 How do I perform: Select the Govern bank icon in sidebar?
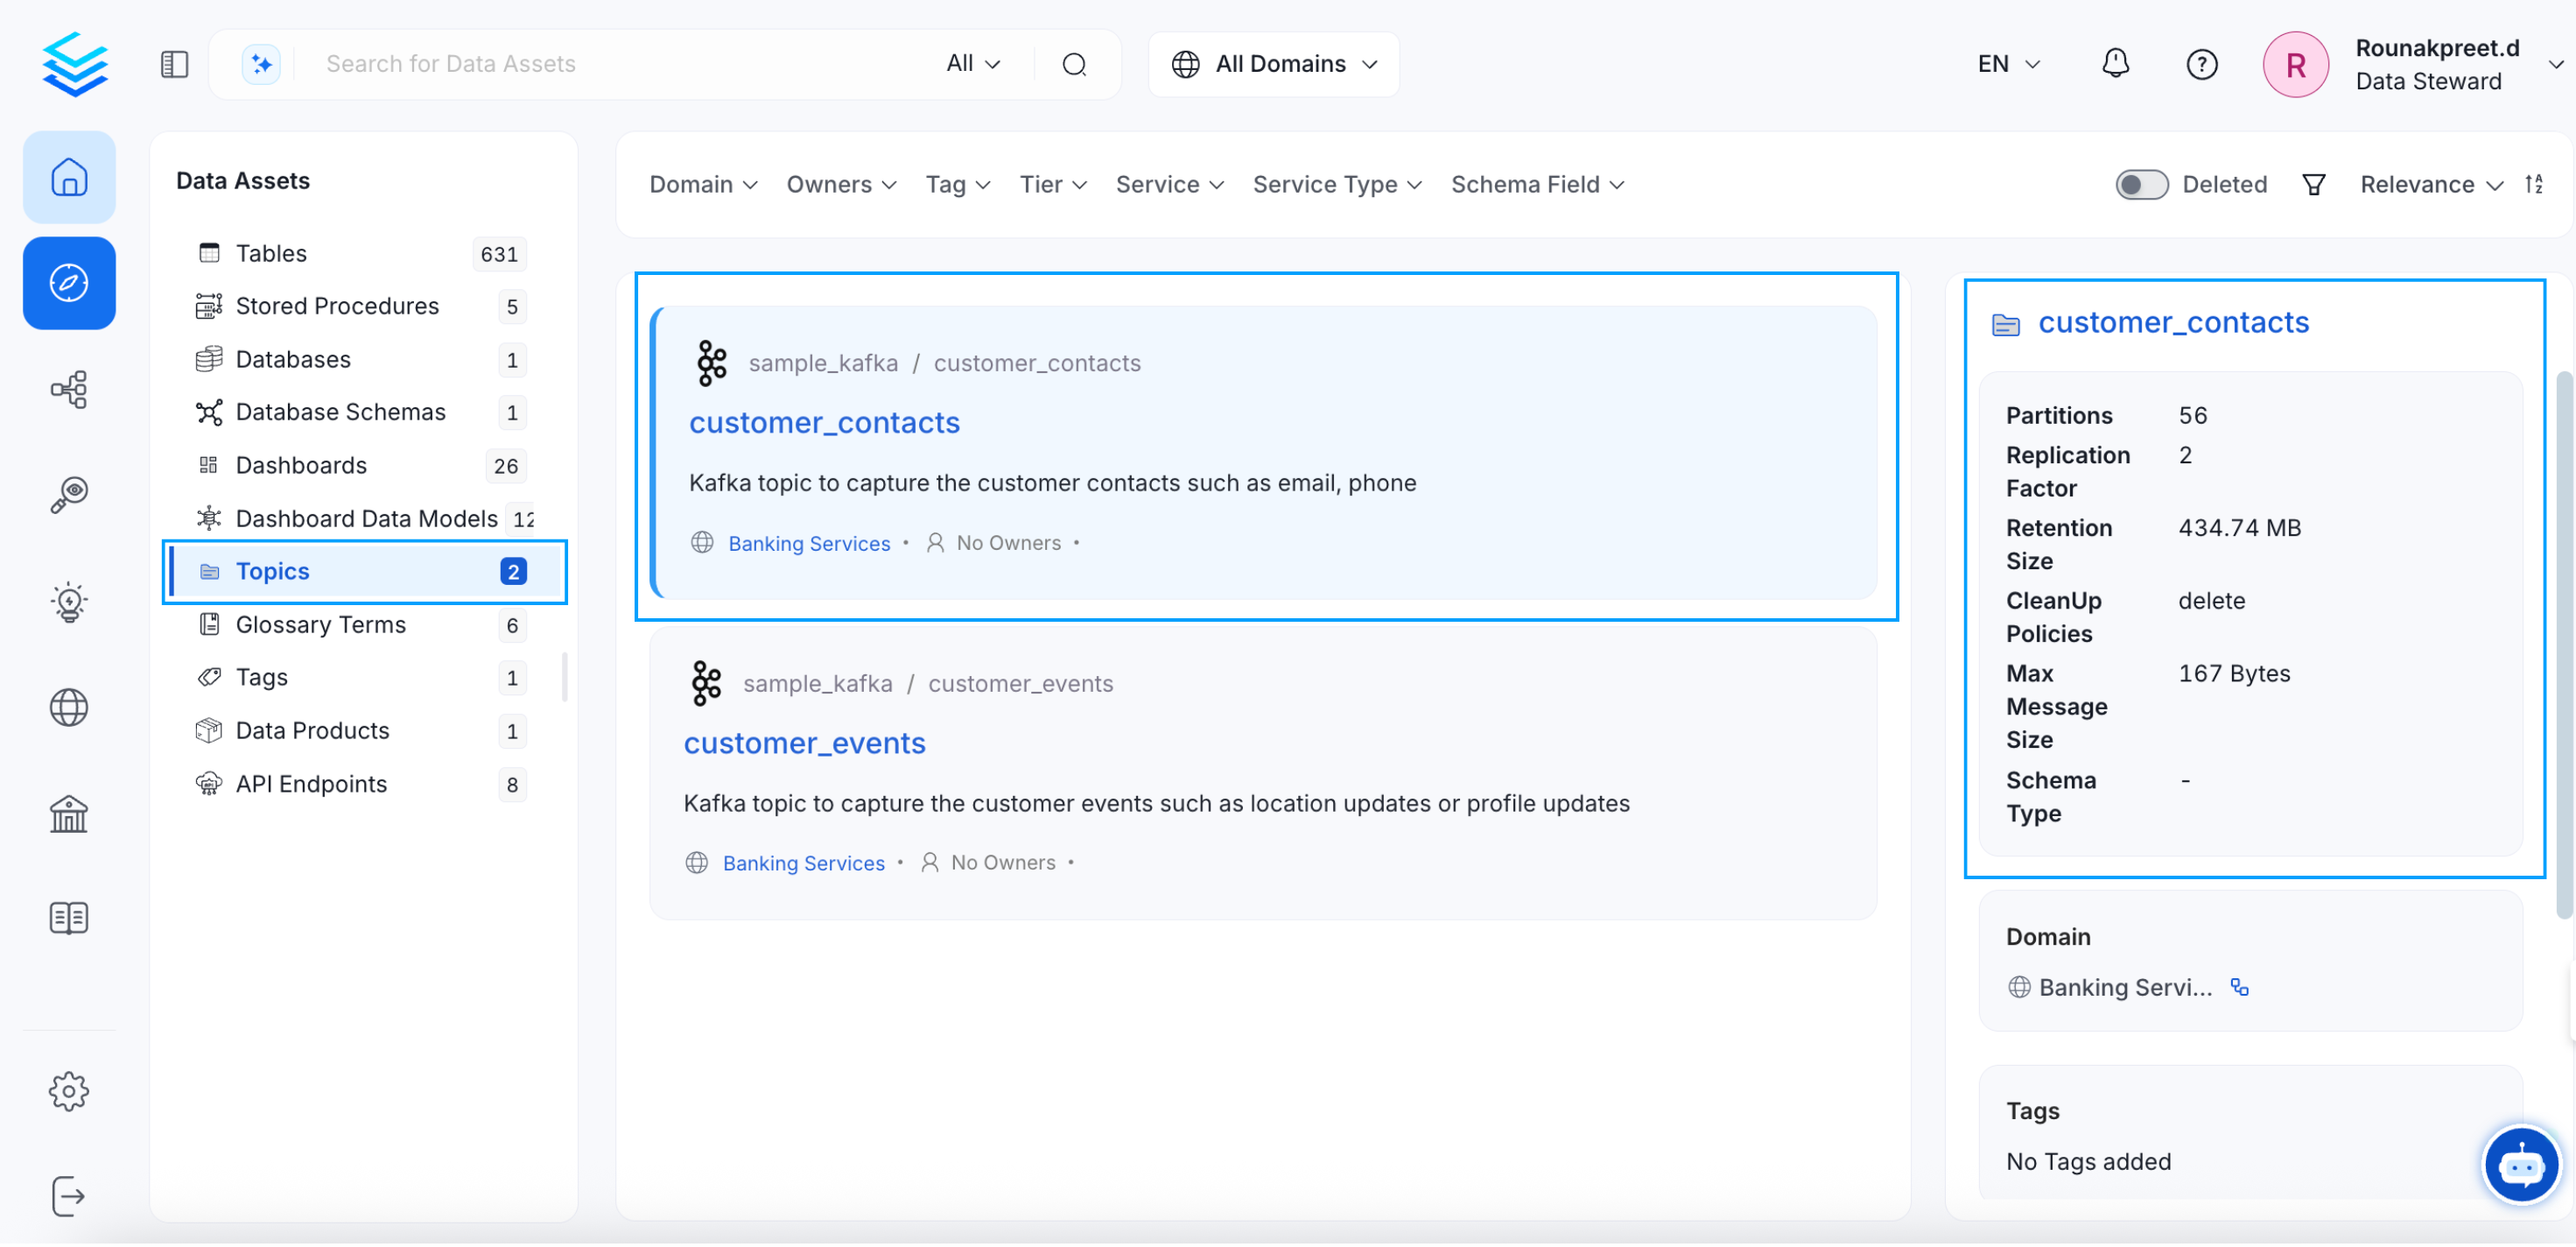(x=68, y=814)
